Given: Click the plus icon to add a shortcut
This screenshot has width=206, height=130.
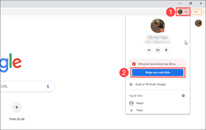Looking at the screenshot, I should (17, 107).
